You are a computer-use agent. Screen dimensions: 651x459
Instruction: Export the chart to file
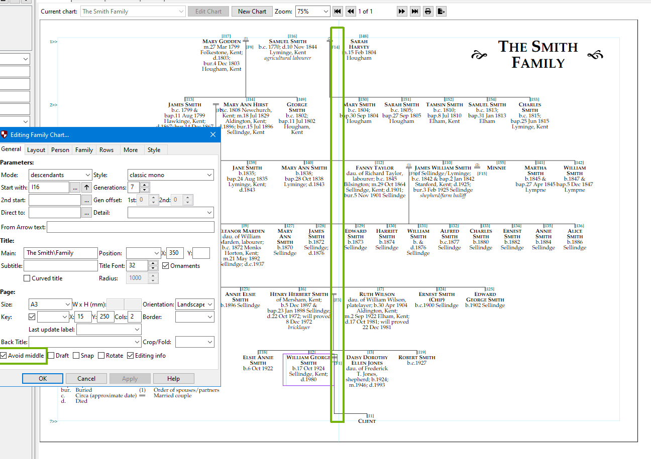click(441, 11)
